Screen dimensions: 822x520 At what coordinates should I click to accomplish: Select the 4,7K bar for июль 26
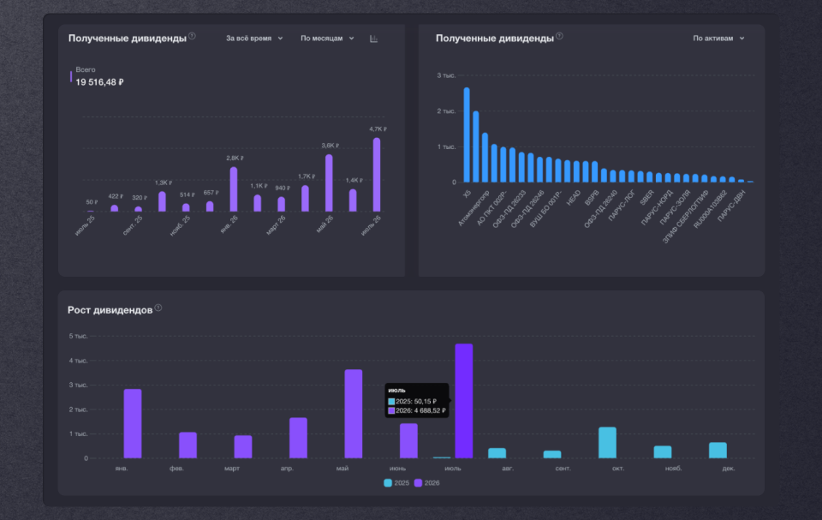coord(377,175)
